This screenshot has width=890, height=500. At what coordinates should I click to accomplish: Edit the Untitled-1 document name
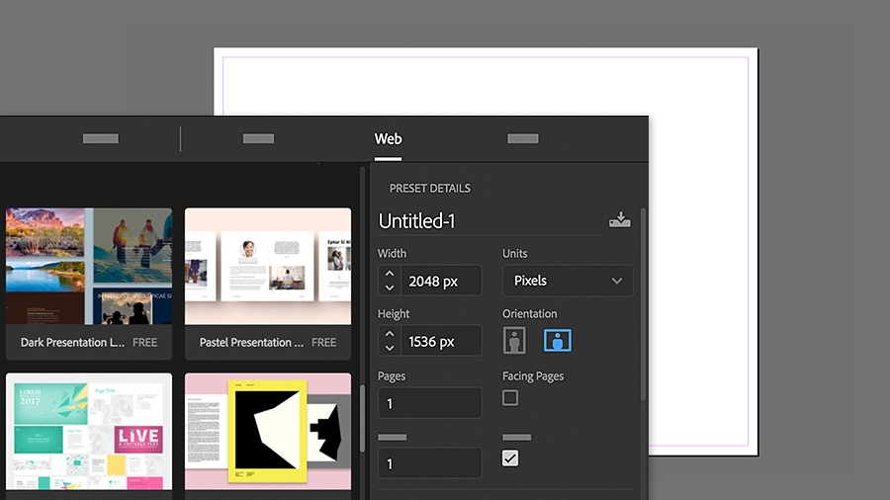pos(417,221)
